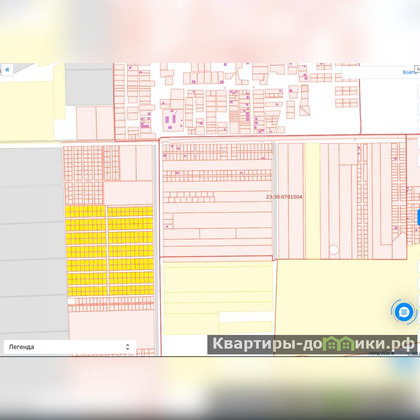Select cadastral quarter label 23:30:0701004

(284, 197)
